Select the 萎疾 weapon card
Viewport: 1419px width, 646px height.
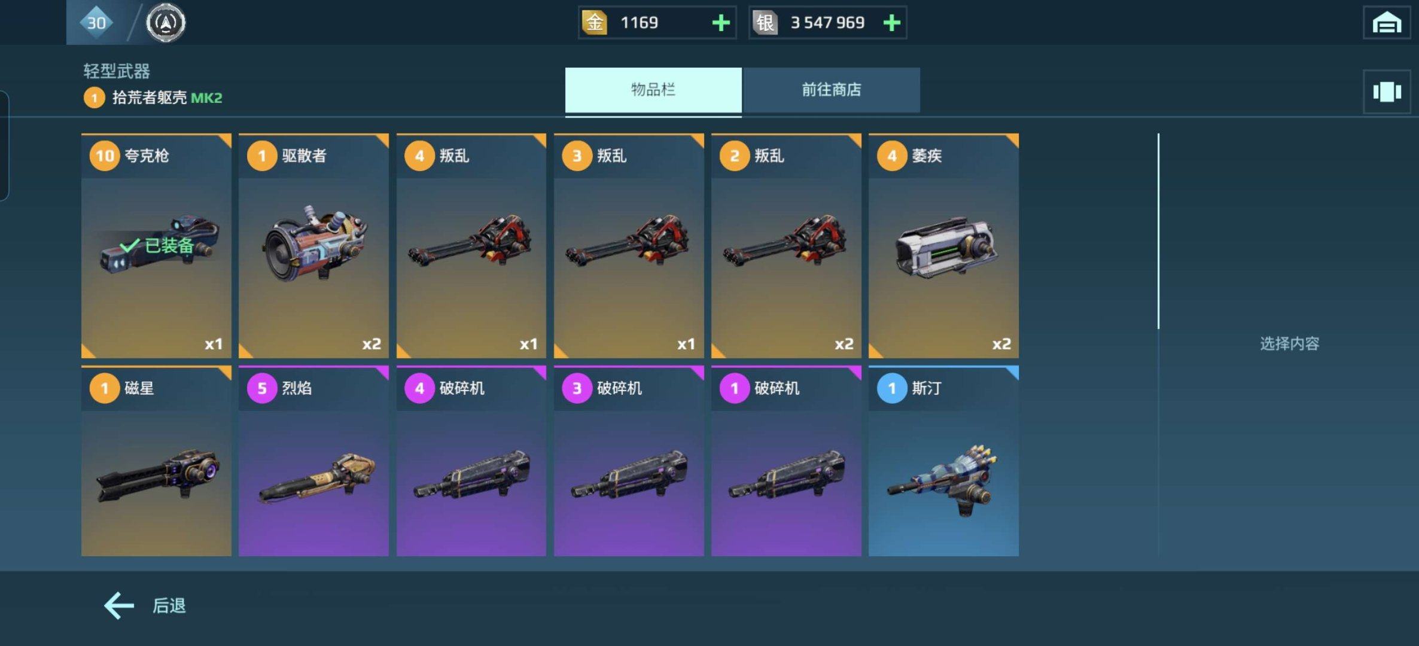pyautogui.click(x=943, y=246)
